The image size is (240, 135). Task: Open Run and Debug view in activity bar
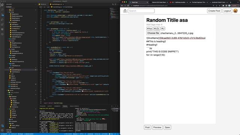click(x=2, y=19)
